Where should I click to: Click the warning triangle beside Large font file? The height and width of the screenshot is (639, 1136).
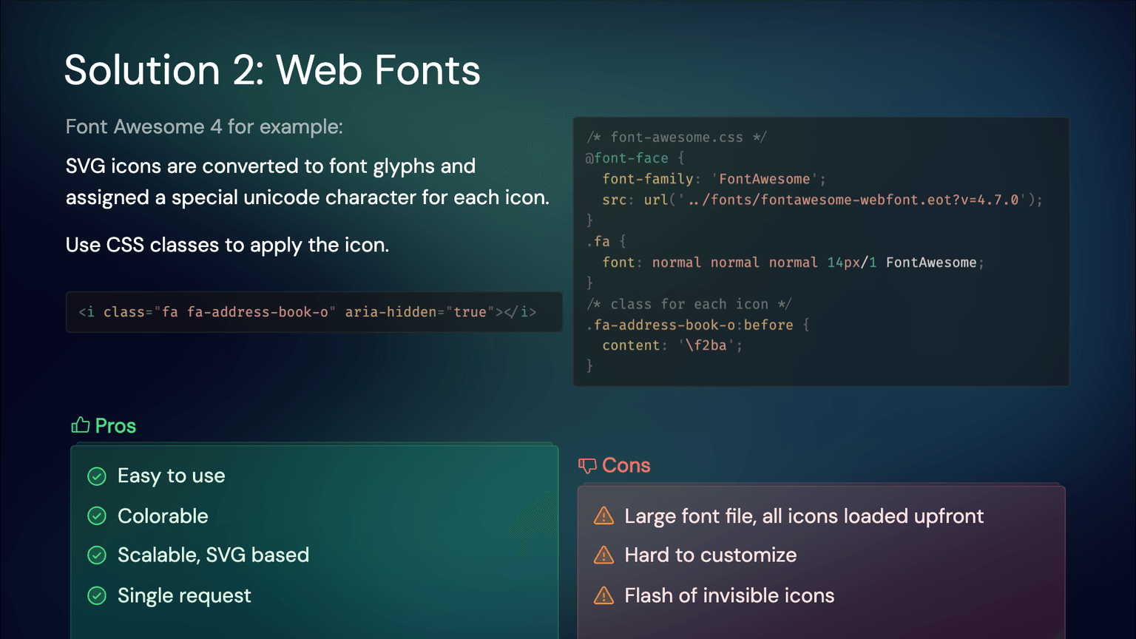[x=603, y=515]
